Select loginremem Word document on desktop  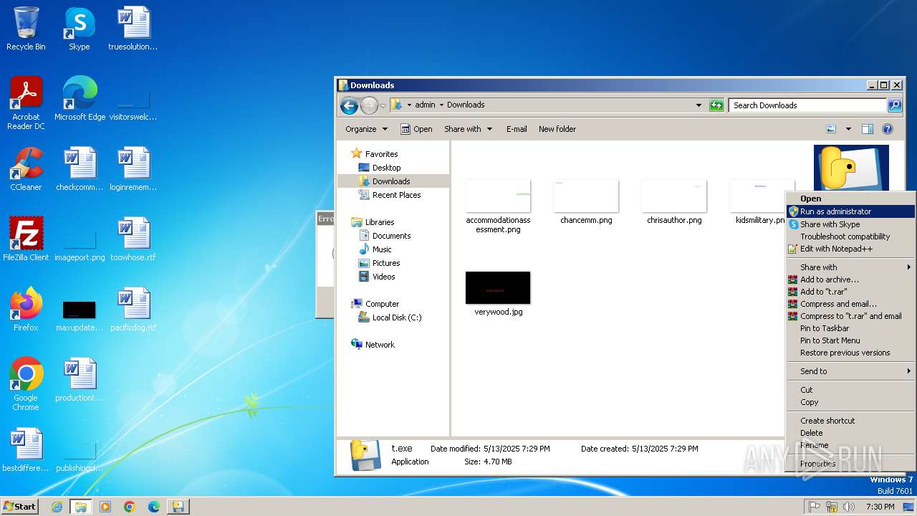[x=133, y=169]
